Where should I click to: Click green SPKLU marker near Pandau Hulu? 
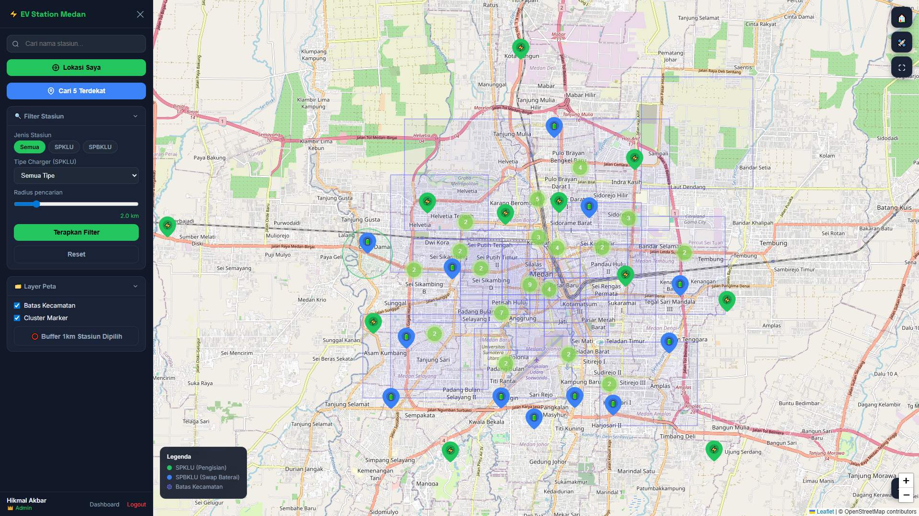click(626, 276)
